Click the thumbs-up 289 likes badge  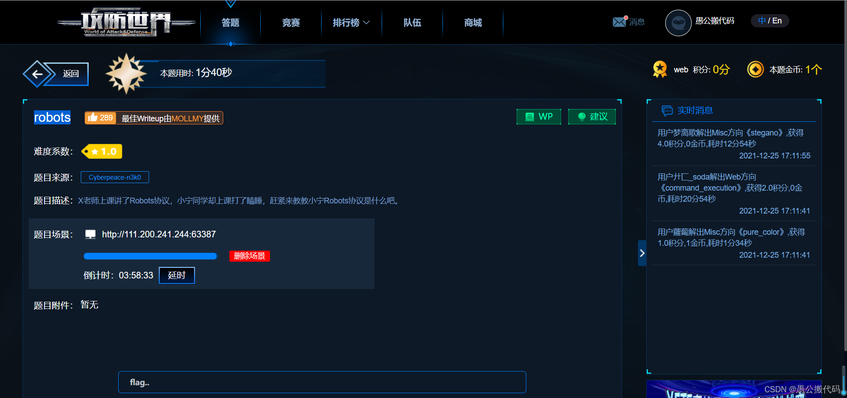coord(100,118)
